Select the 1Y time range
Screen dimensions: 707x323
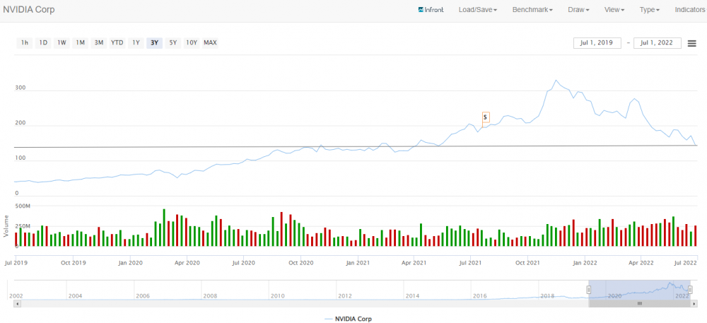pyautogui.click(x=136, y=43)
